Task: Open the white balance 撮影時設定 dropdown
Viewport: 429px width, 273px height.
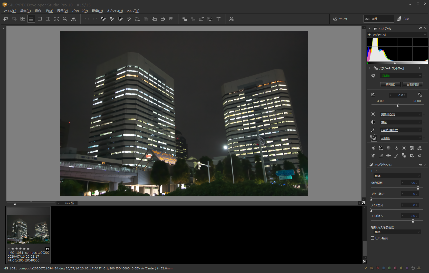Action: coord(401,114)
